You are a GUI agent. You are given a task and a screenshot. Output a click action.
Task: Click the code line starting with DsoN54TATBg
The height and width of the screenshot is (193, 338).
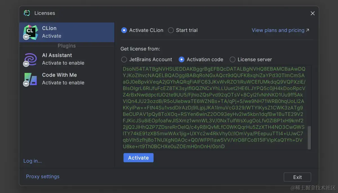point(214,69)
